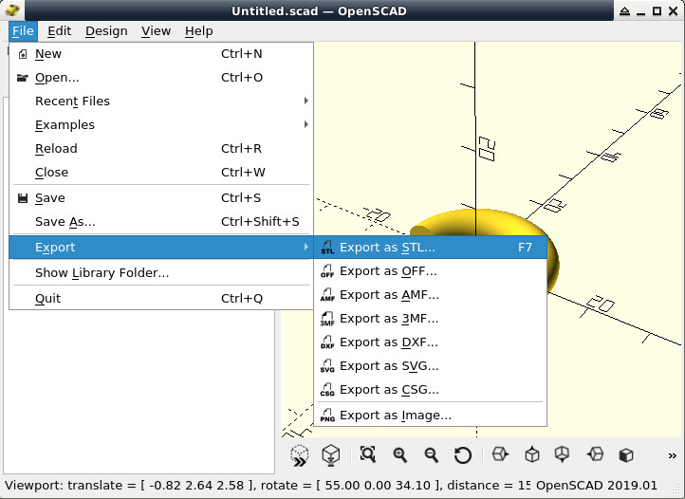This screenshot has width=685, height=499.
Task: Click the Preview icon in viewport toolbar
Action: [x=299, y=455]
